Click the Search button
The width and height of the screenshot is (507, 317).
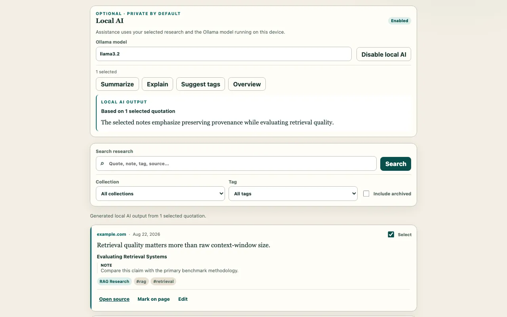point(396,164)
